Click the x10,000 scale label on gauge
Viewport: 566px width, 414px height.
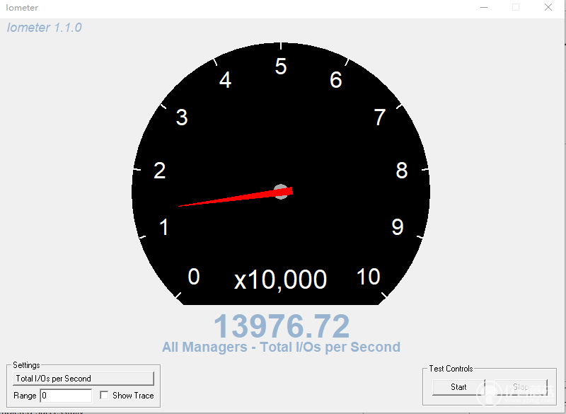pos(280,279)
